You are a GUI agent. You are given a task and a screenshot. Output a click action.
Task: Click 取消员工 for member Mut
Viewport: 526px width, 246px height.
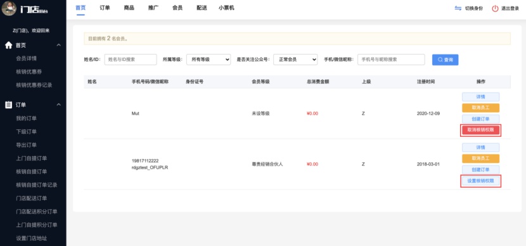(x=481, y=108)
